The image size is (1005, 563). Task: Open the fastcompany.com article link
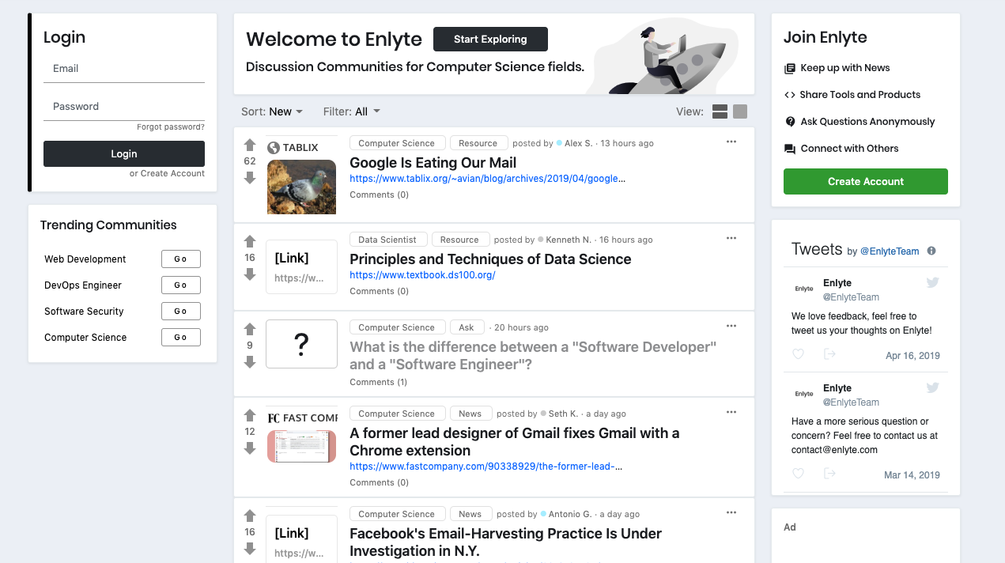(485, 467)
